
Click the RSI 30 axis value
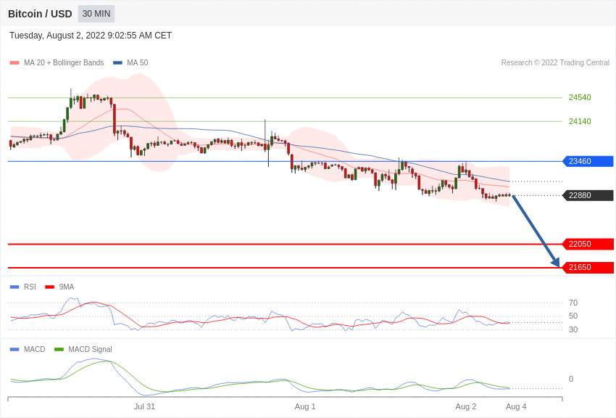click(573, 329)
